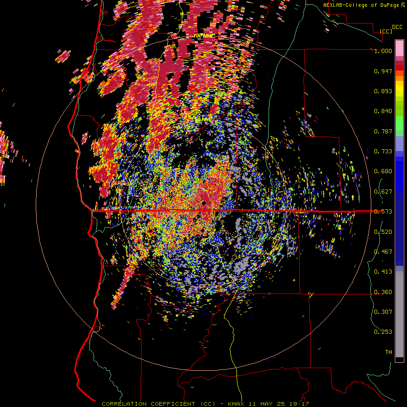407x407 pixels.
Task: Click the 11 MAY 25 date text
Action: pyautogui.click(x=266, y=404)
